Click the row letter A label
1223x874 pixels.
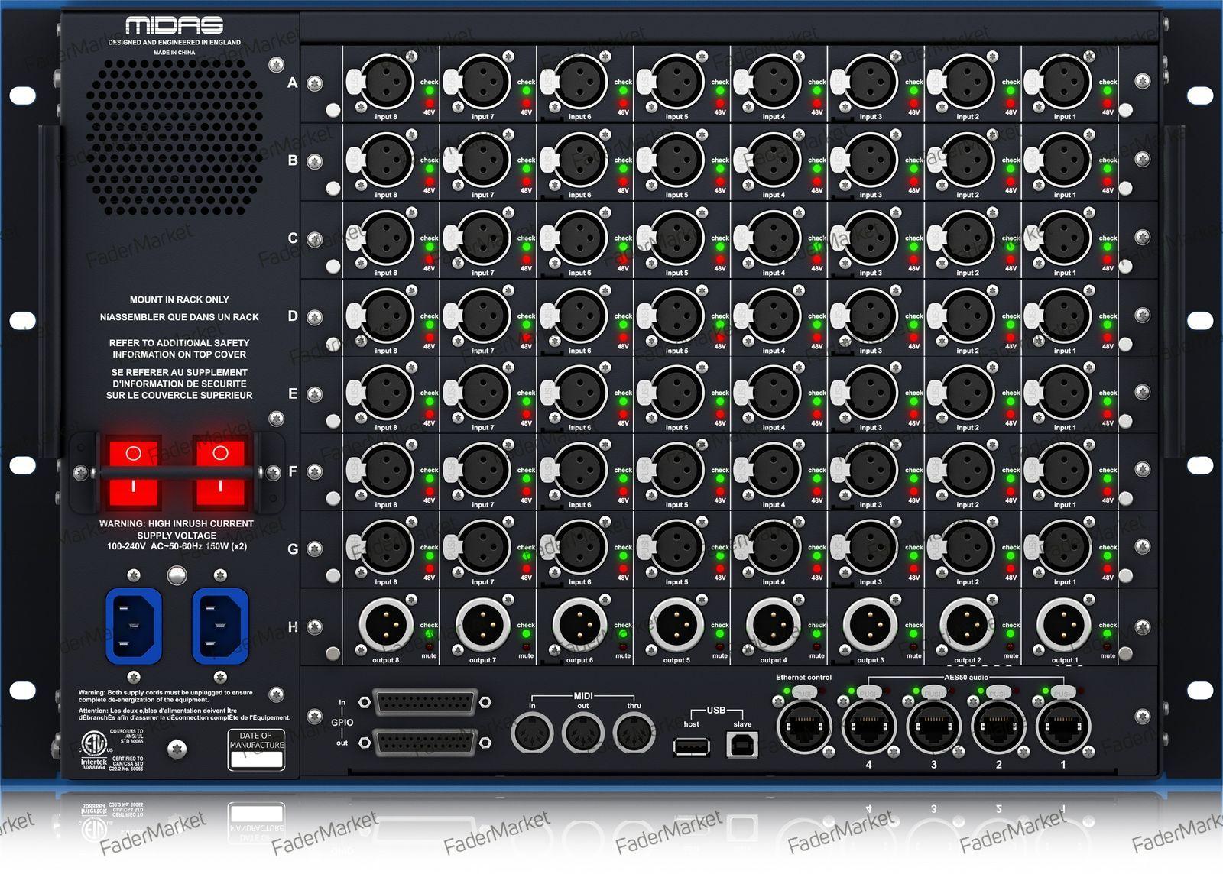292,83
